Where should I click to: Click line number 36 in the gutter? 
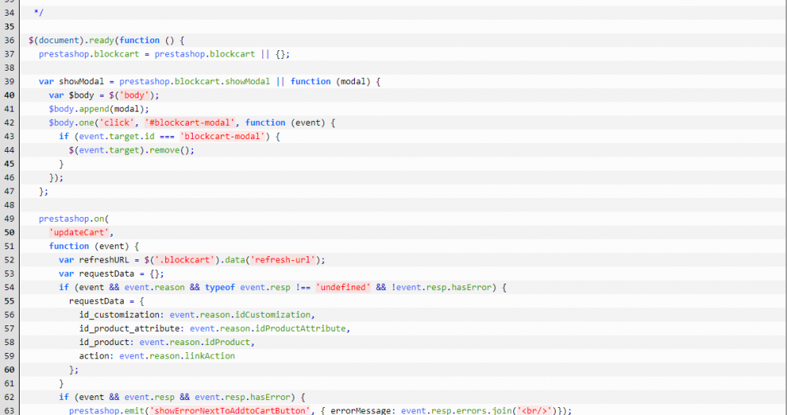tap(9, 40)
